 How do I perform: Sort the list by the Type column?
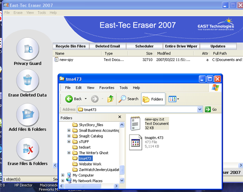[115, 53]
